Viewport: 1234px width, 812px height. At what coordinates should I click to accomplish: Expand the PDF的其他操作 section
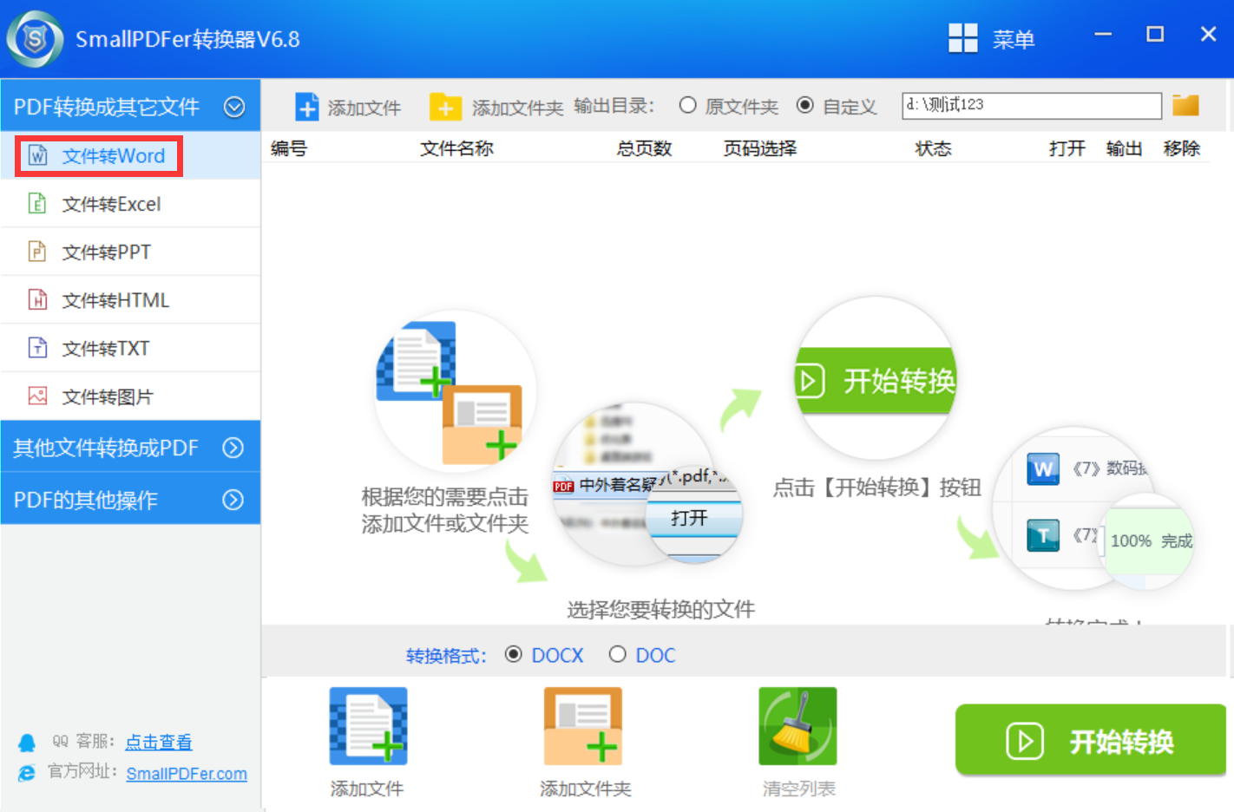233,500
